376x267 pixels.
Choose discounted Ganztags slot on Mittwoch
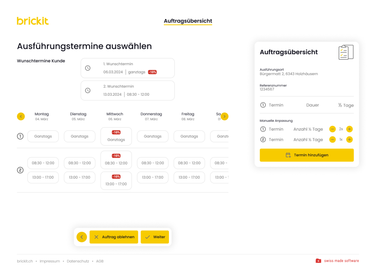[x=116, y=136]
